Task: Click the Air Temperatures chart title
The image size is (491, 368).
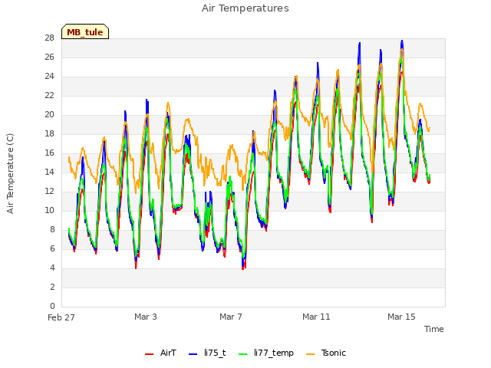Action: tap(245, 8)
